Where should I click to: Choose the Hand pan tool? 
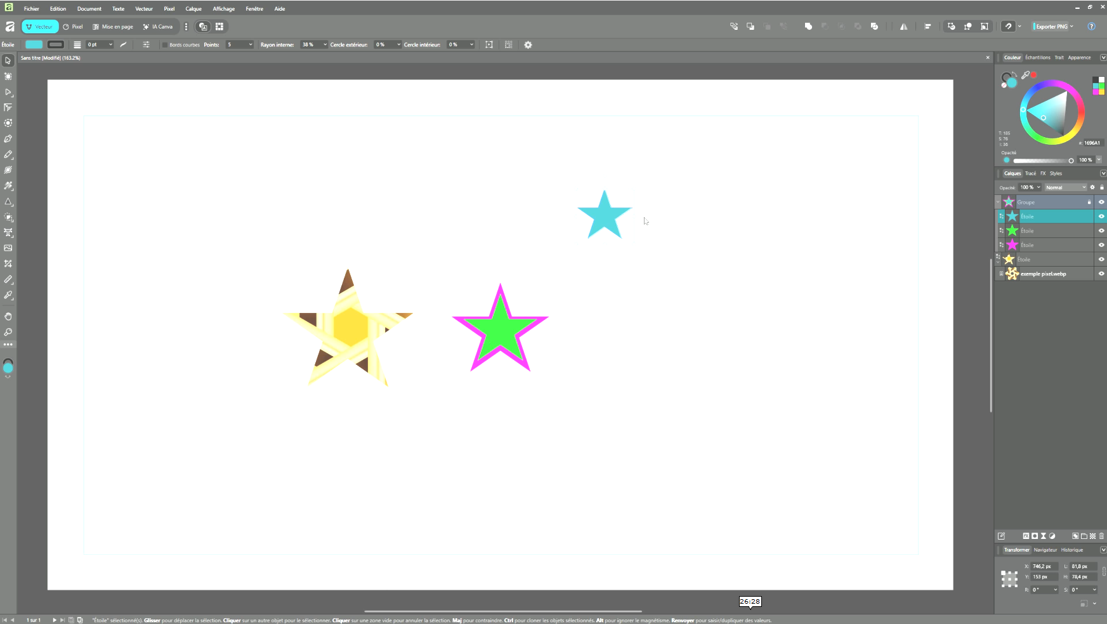coord(8,316)
